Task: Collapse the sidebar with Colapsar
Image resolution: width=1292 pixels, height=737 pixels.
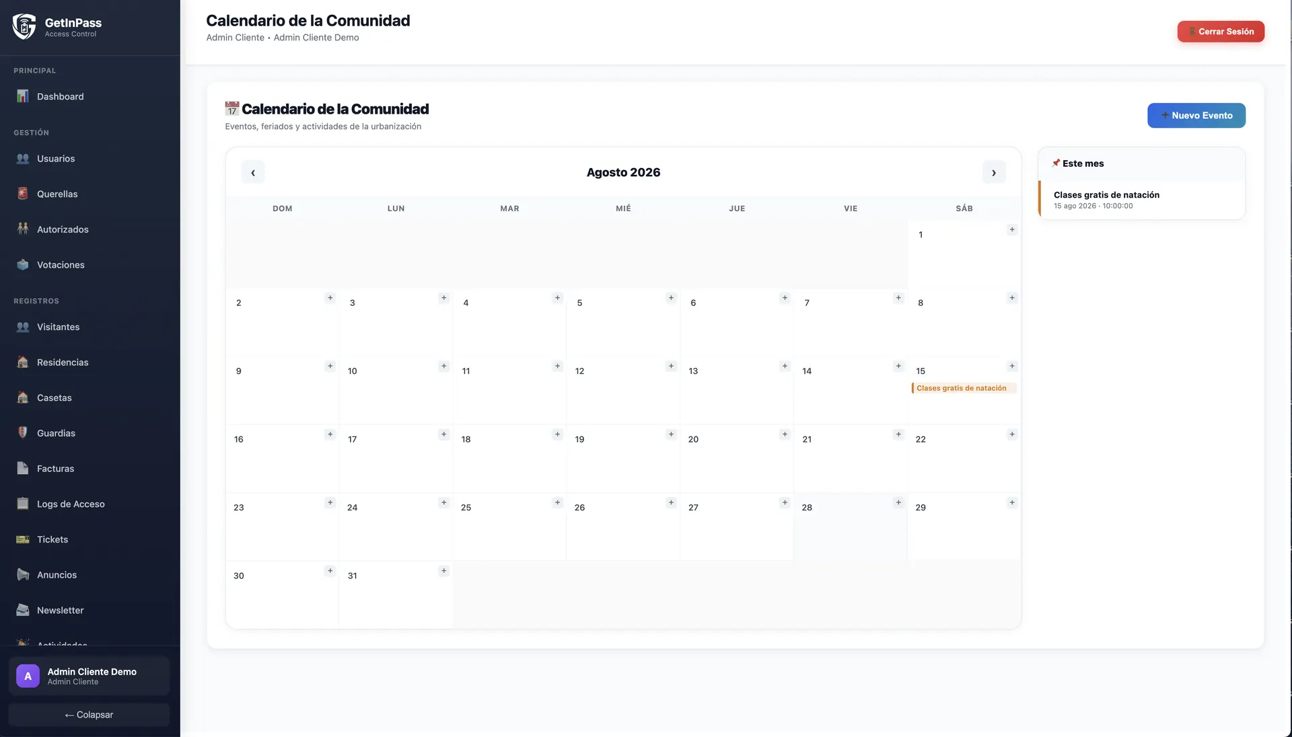Action: click(x=89, y=715)
